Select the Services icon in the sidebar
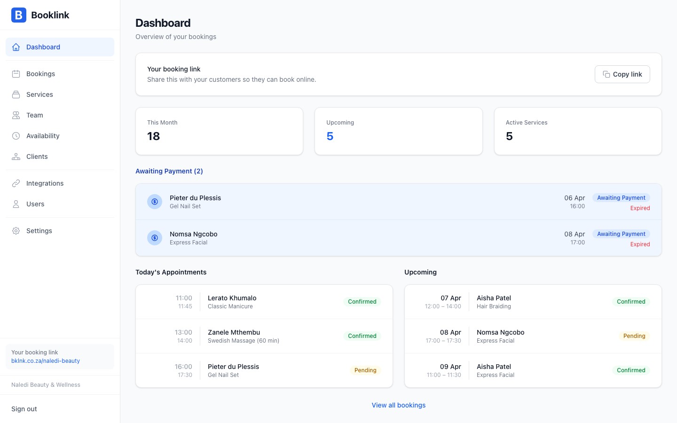This screenshot has width=677, height=423. tap(16, 94)
